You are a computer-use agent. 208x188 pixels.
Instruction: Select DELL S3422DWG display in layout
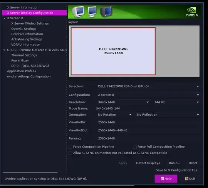point(113,51)
